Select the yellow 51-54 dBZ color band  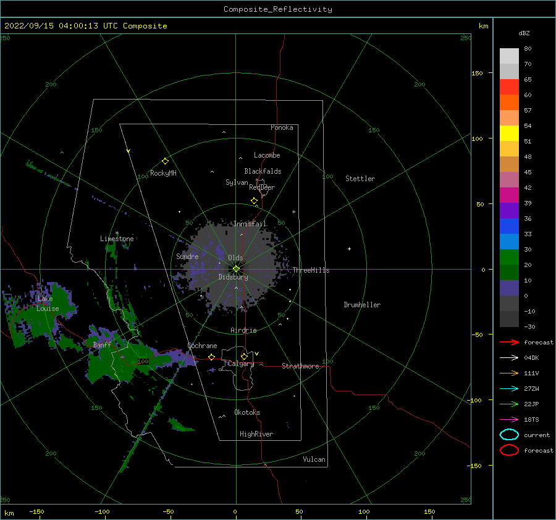point(509,134)
